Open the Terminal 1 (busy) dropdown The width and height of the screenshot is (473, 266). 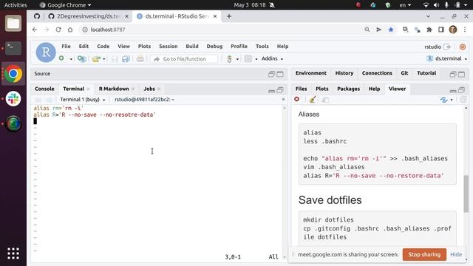(x=83, y=100)
